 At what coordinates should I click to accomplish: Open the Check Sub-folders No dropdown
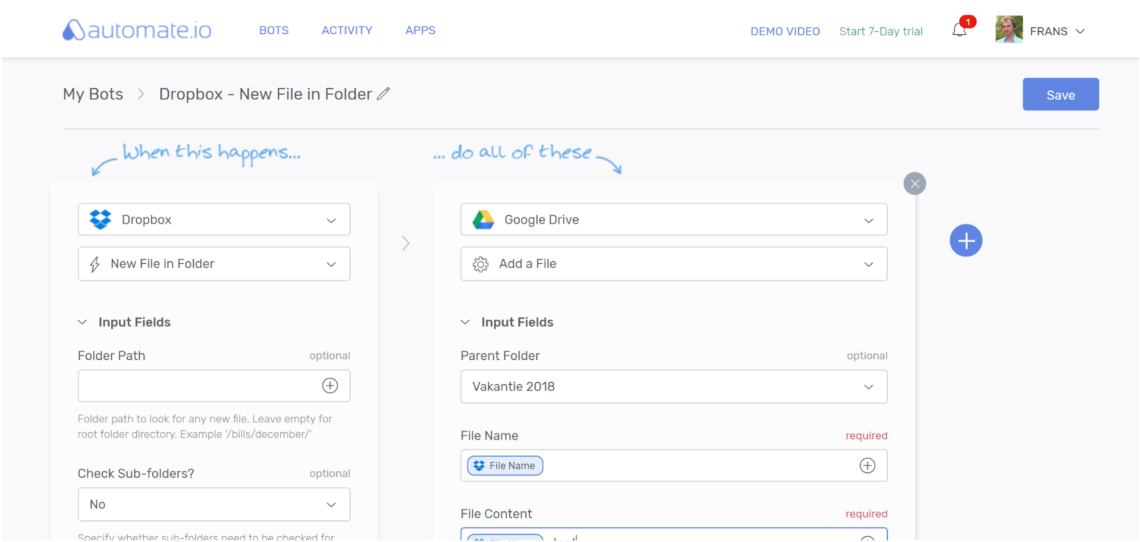pos(214,504)
